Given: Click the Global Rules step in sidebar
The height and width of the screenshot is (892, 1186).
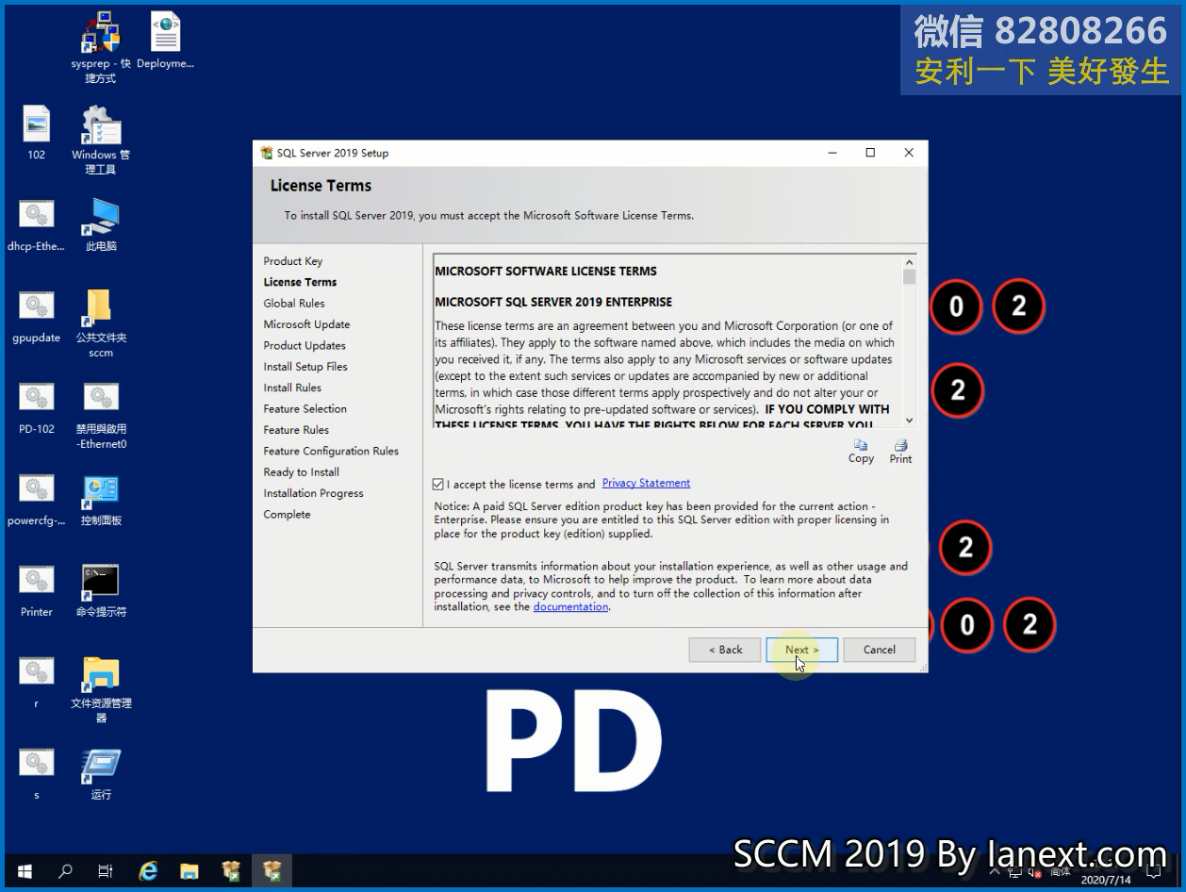Looking at the screenshot, I should (294, 304).
